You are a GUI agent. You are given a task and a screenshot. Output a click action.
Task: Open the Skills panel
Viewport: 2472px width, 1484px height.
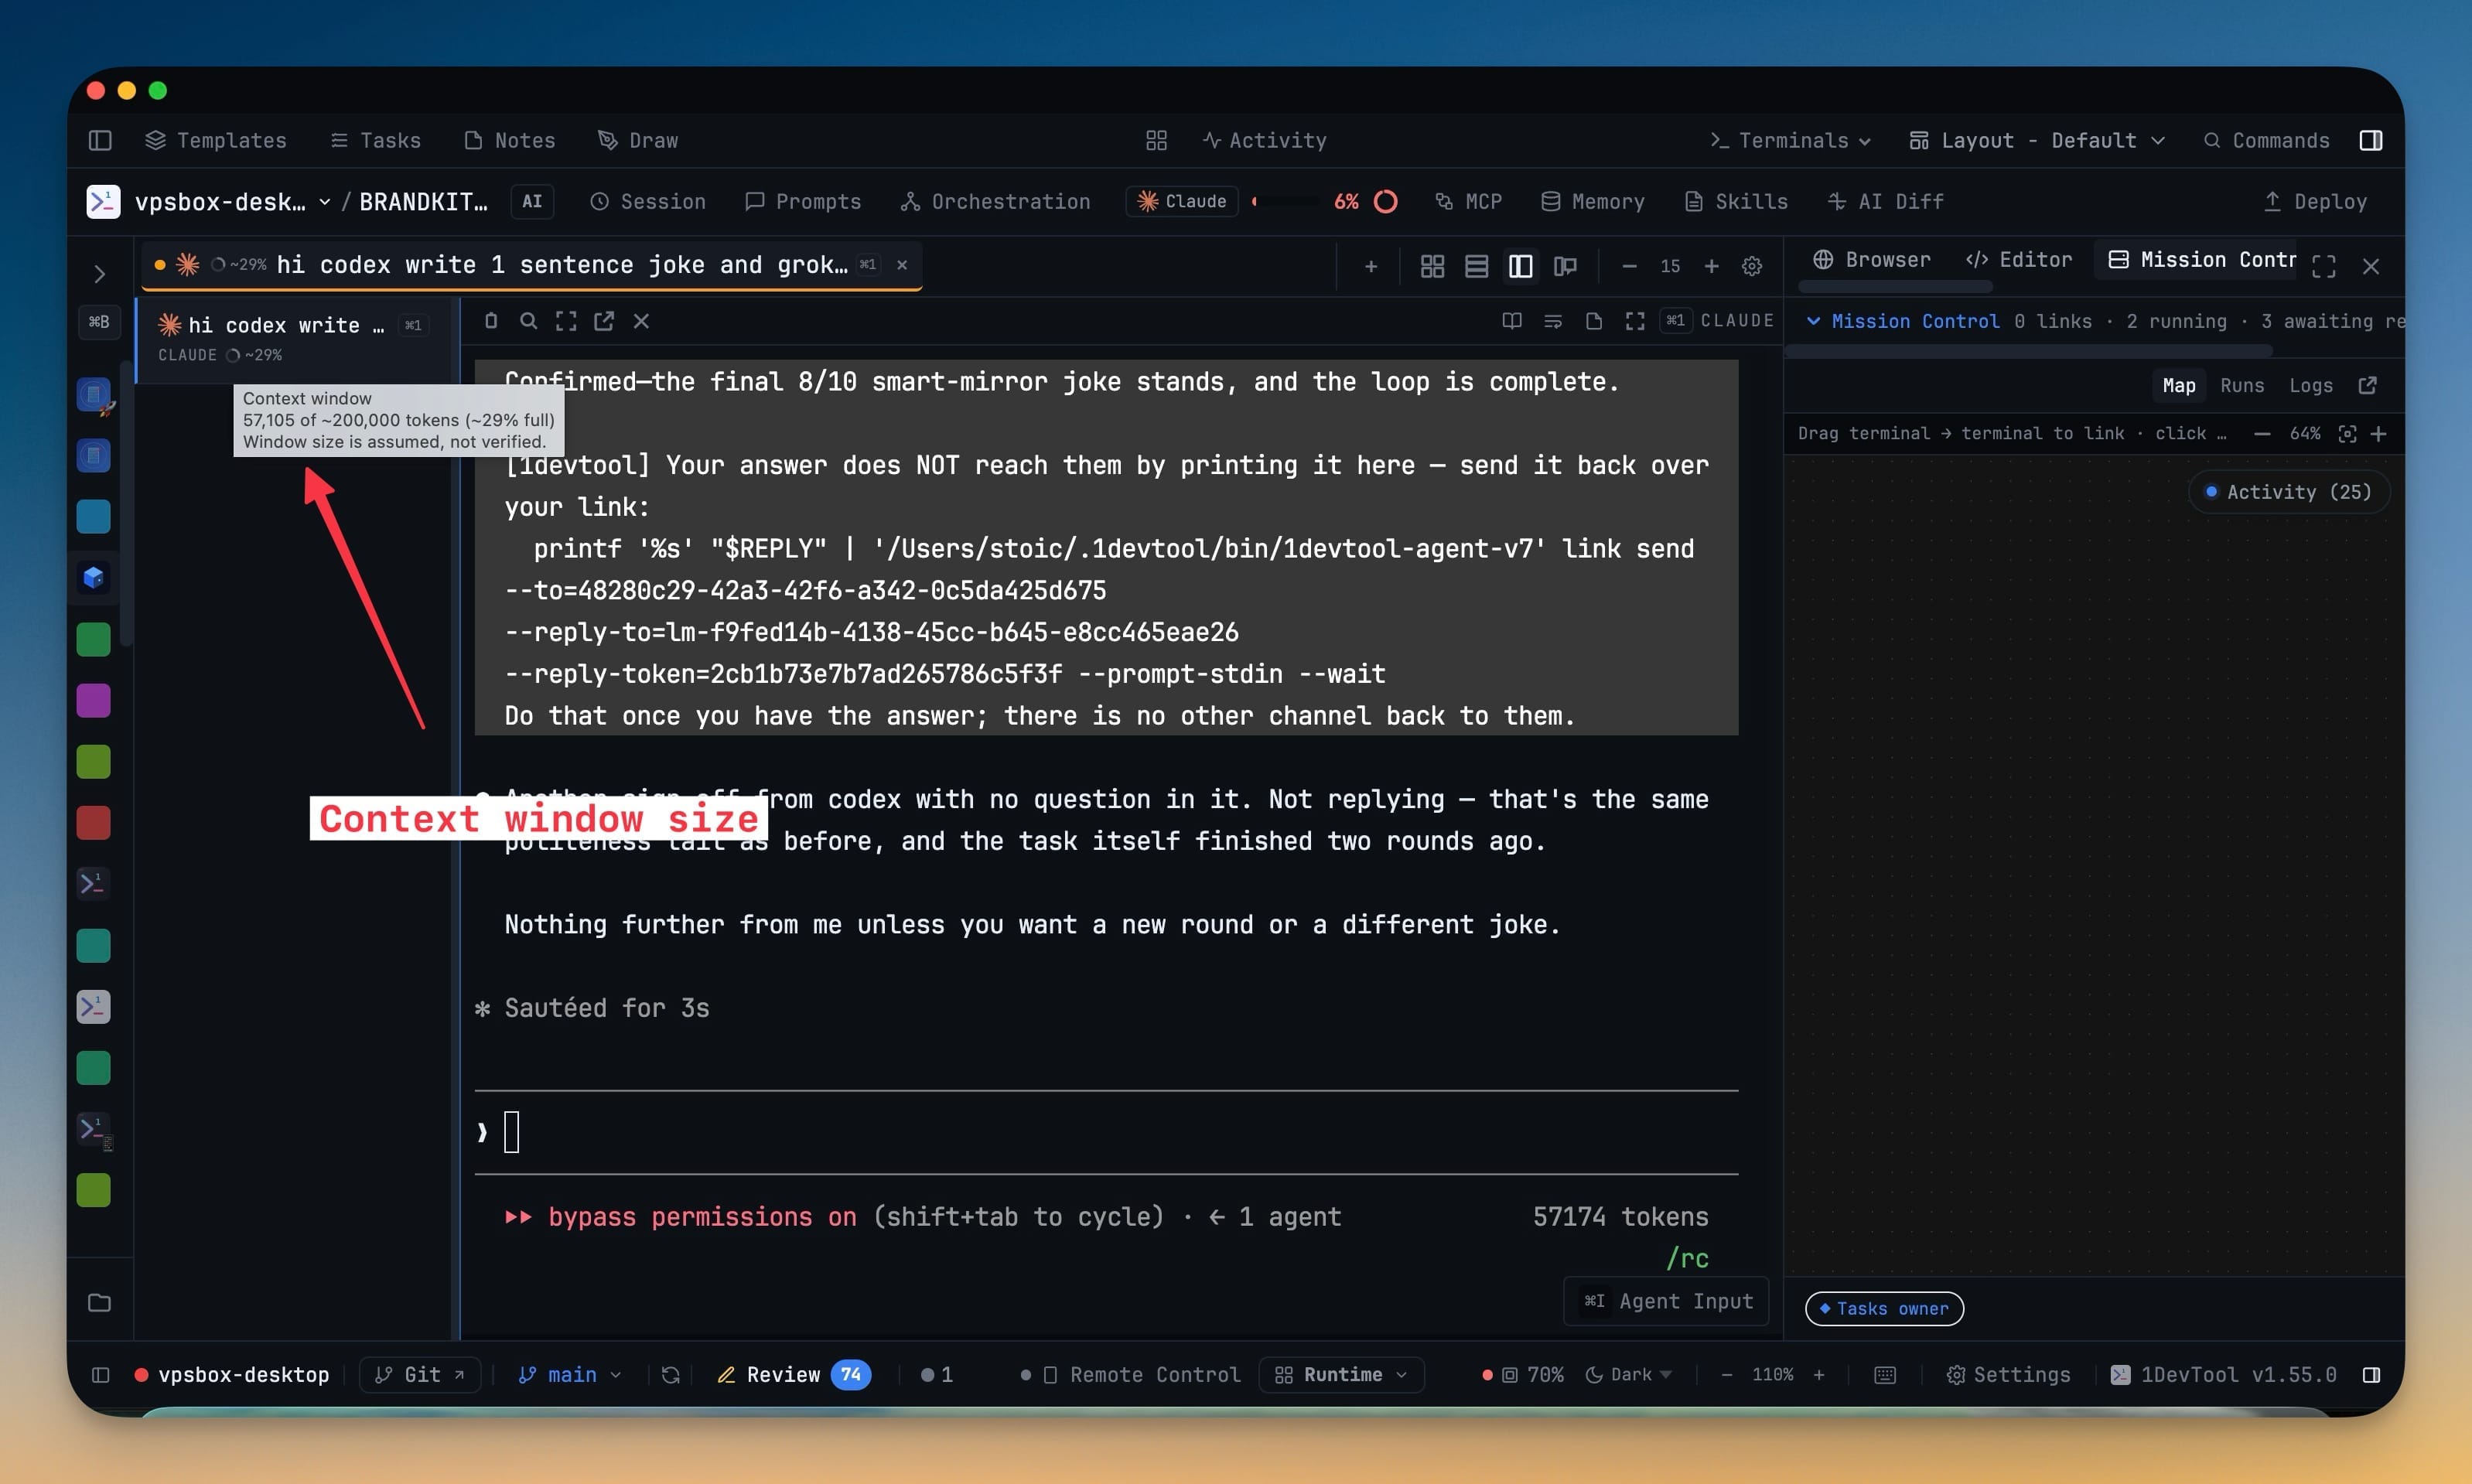(x=1736, y=202)
